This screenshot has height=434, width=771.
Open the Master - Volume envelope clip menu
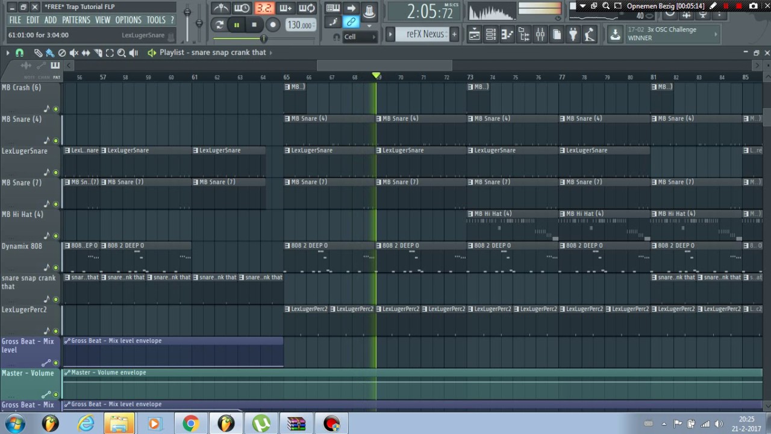[x=67, y=373]
